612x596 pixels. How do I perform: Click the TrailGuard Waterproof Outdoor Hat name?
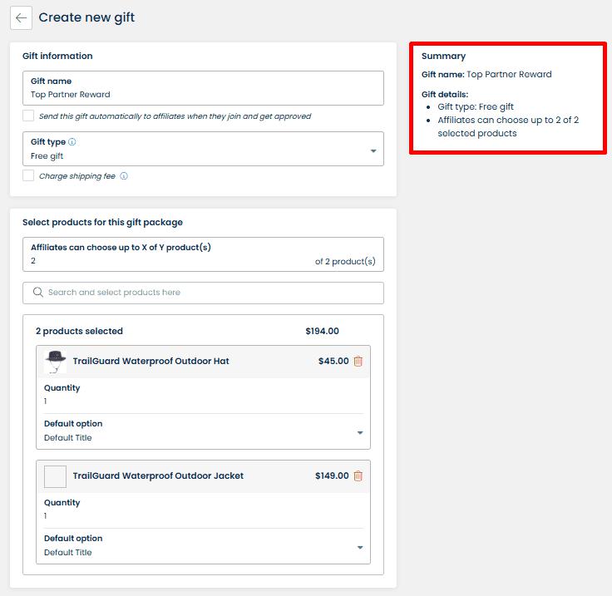click(151, 362)
